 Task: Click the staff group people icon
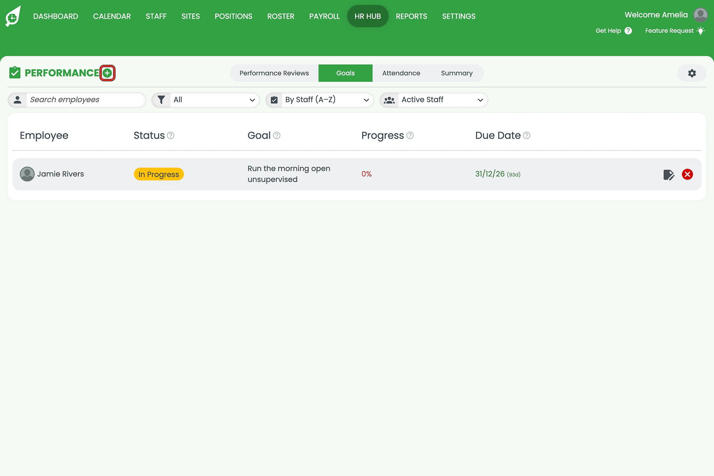(389, 100)
